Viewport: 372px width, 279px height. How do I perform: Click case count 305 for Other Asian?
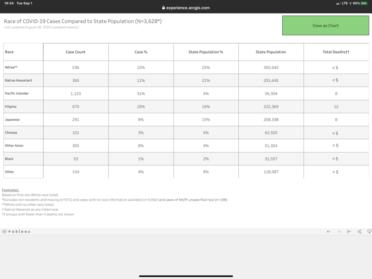76,146
